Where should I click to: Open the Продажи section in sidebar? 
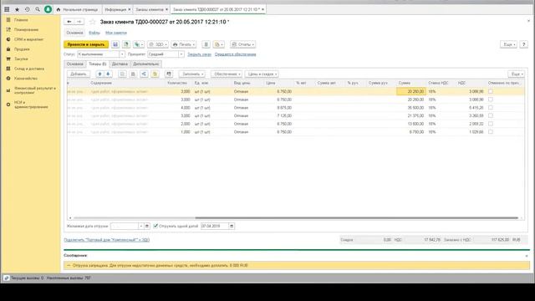[22, 49]
